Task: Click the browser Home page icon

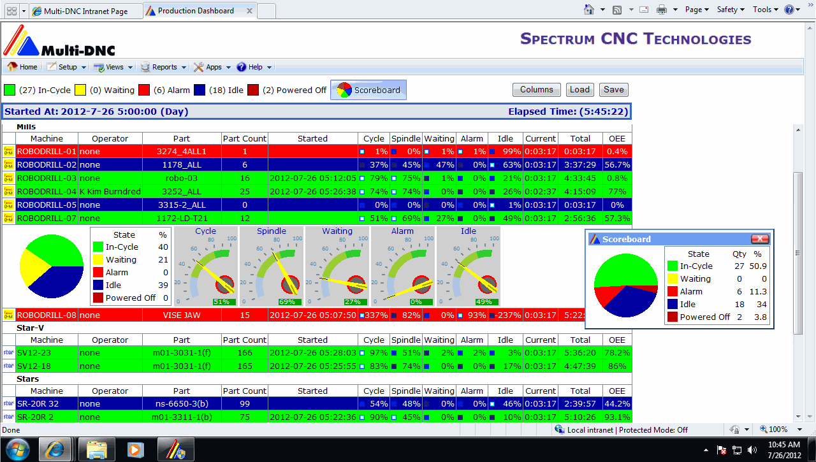Action: 590,10
